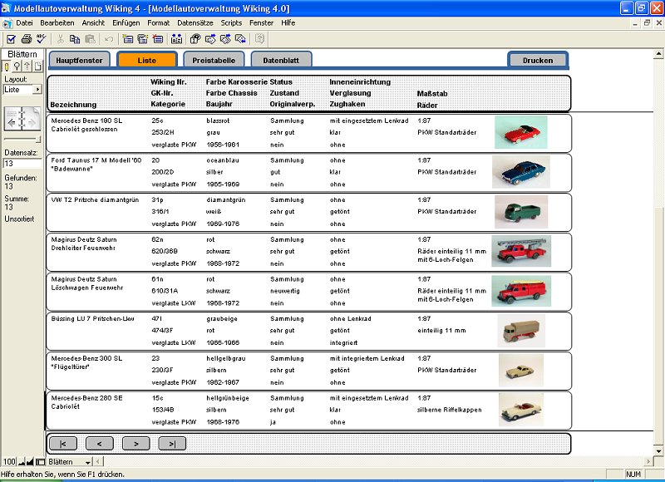
Task: Click the first blue-arrow find icon after the find icon
Action: click(x=210, y=39)
